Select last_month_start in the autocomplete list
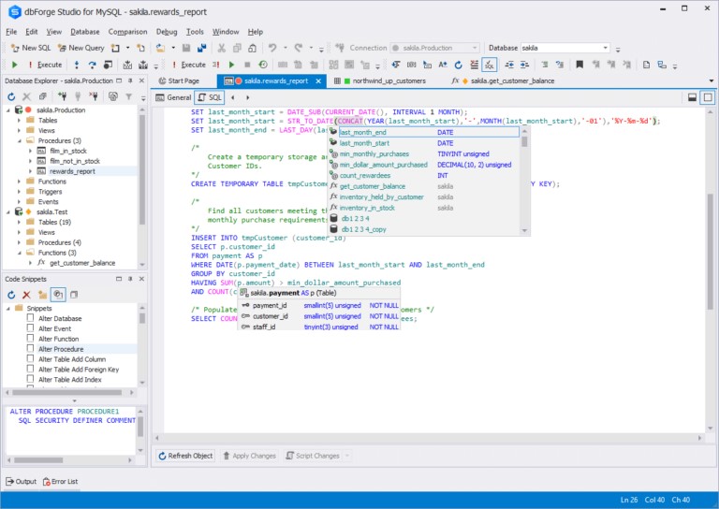This screenshot has height=509, width=719. [x=425, y=143]
